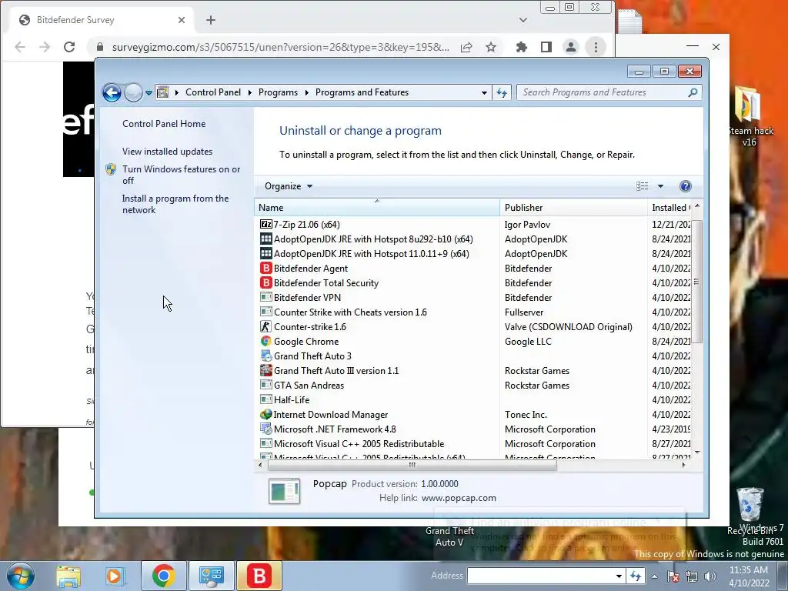
Task: Click Igor Pavlov publisher cell
Action: pyautogui.click(x=527, y=225)
